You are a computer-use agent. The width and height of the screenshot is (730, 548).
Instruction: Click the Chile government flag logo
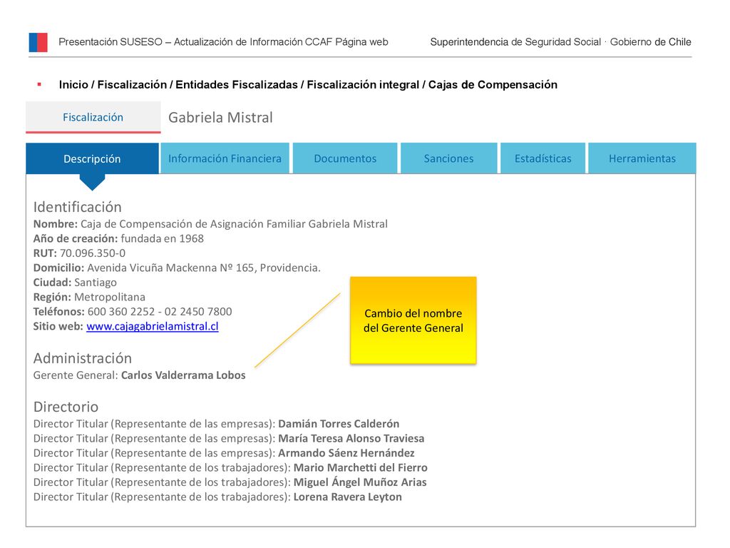tap(38, 42)
